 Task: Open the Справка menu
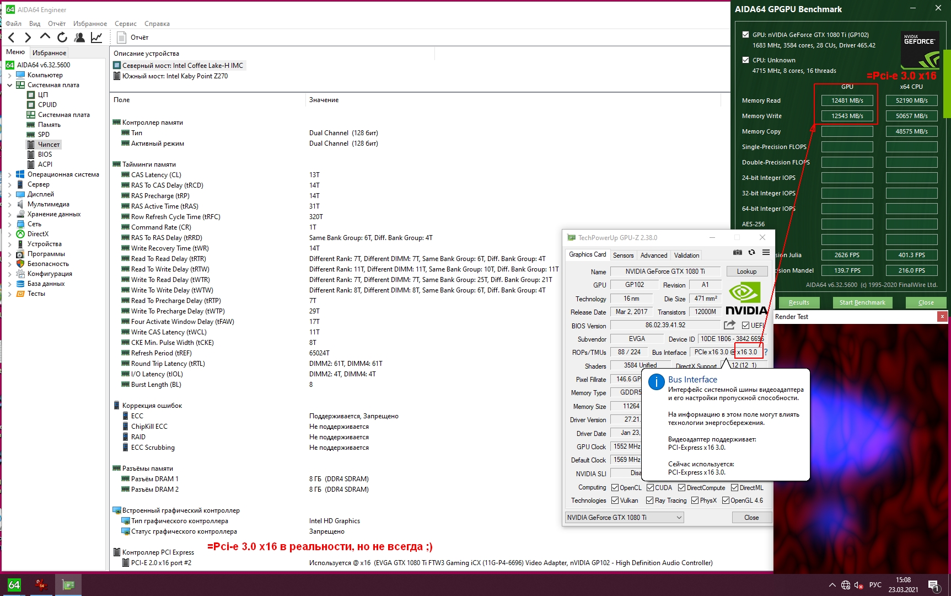(157, 24)
